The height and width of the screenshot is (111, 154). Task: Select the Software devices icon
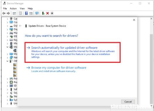pos(11,89)
